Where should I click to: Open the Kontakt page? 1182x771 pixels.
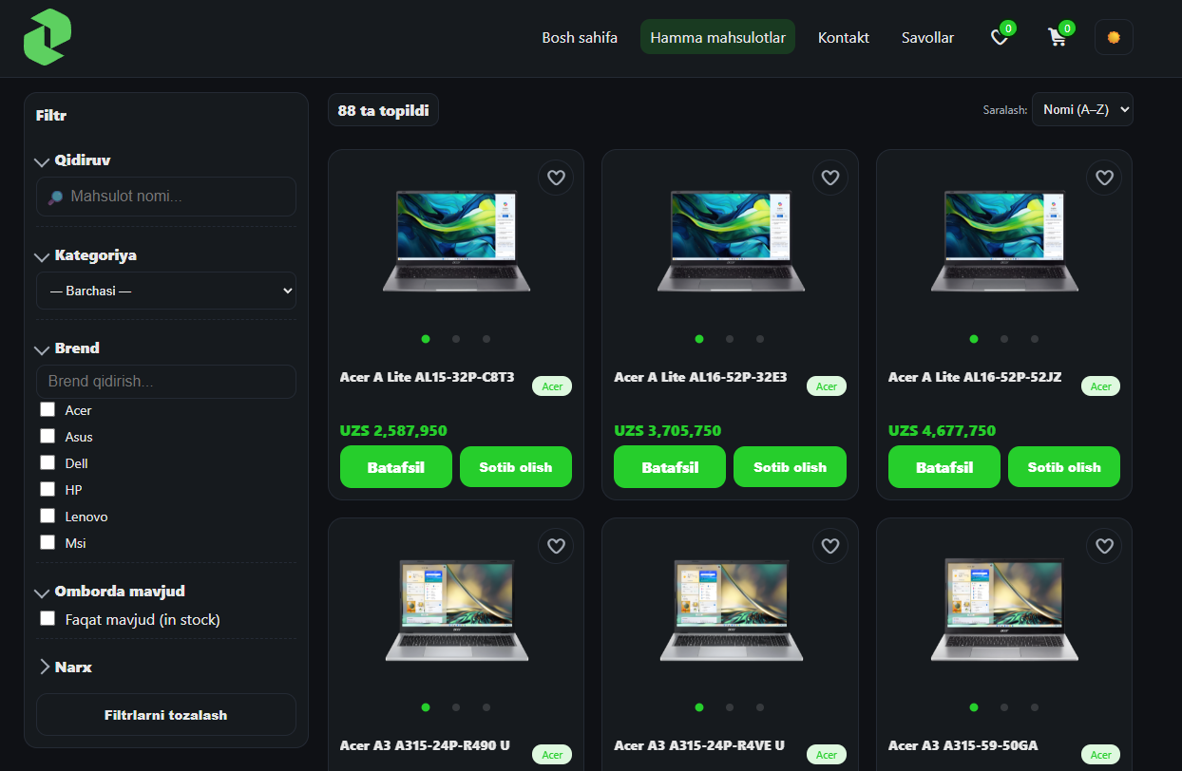844,38
